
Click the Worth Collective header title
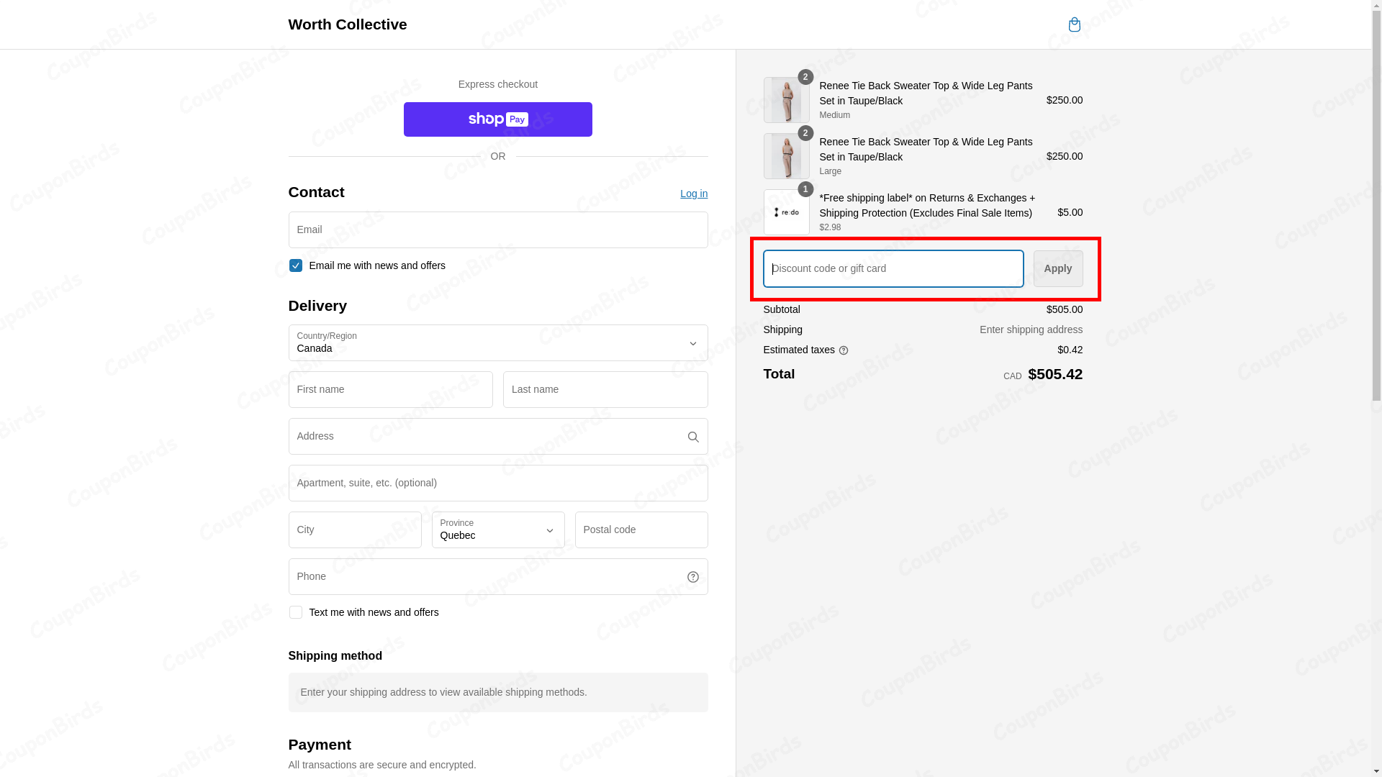tap(347, 24)
